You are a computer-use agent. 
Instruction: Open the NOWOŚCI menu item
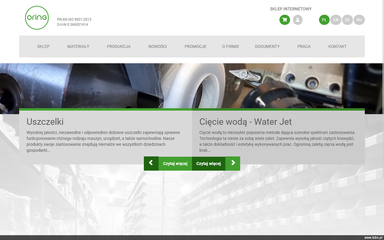pos(157,46)
